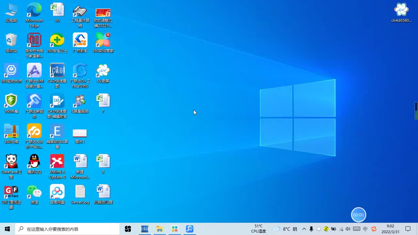Select the 广材助手 shortcut
The width and height of the screenshot is (418, 235).
(80, 43)
